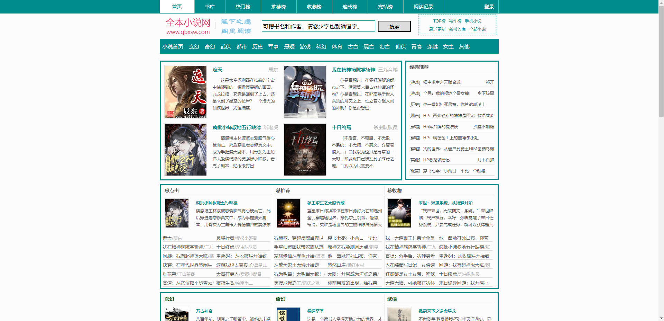Open the 末世 cover under 总收藏
This screenshot has width=664, height=321.
pos(399,213)
